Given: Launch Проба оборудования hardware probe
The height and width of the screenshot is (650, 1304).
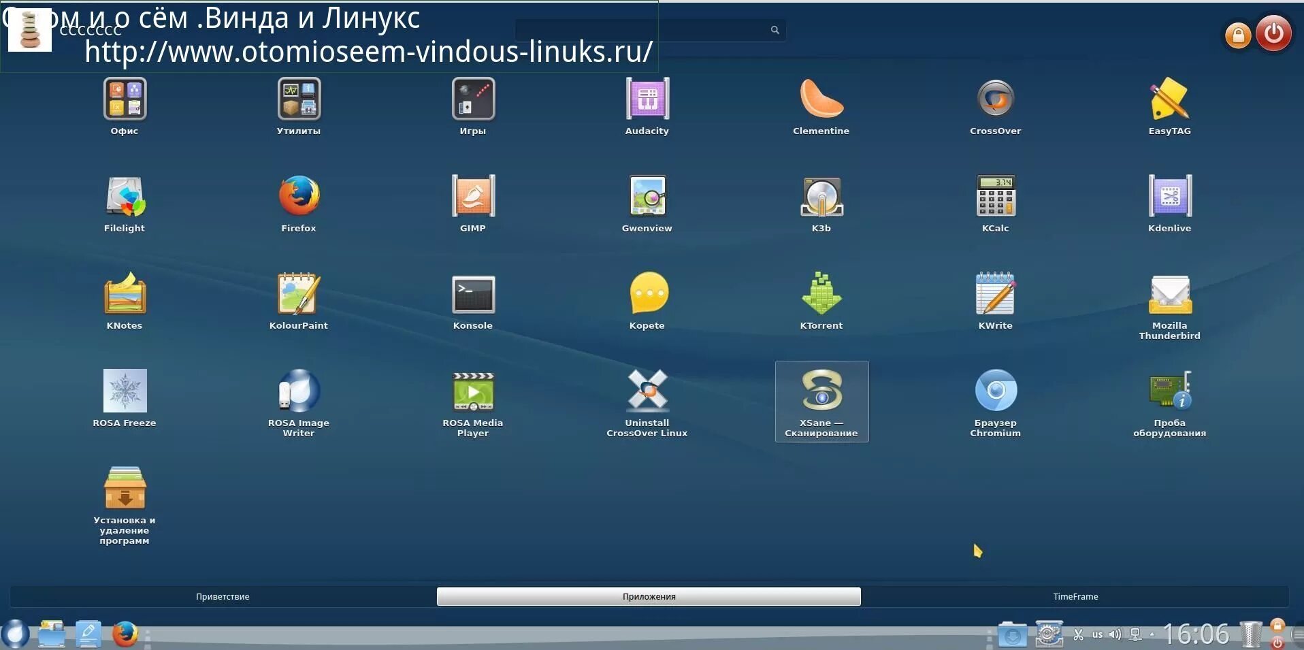Looking at the screenshot, I should [1170, 404].
